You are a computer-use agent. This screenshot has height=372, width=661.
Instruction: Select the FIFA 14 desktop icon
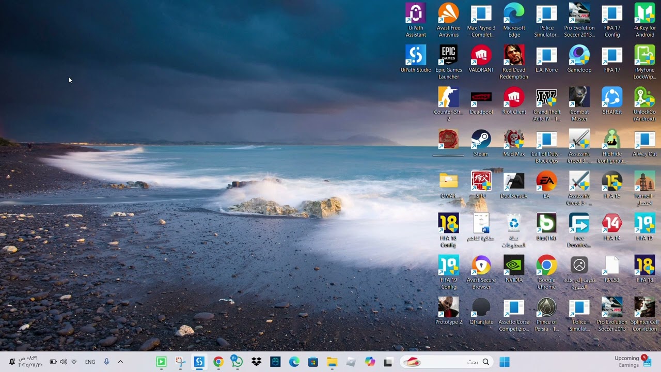point(612,227)
